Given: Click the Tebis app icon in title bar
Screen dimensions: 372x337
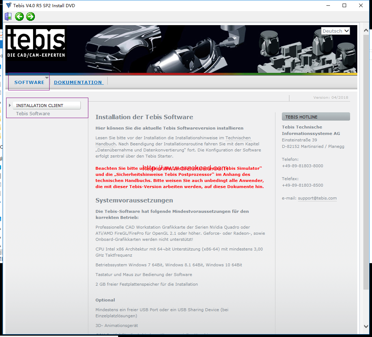Looking at the screenshot, I should tap(9, 5).
